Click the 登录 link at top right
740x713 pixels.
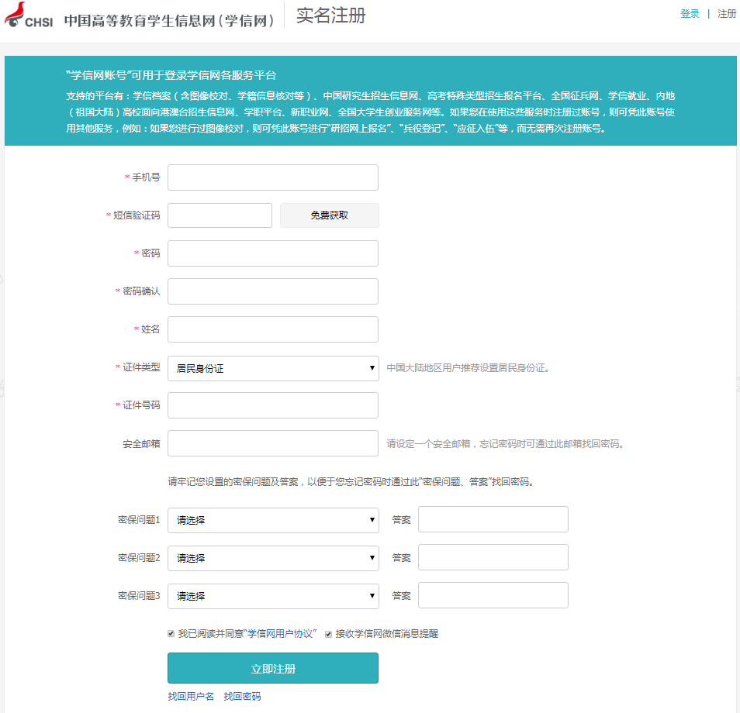coord(690,13)
